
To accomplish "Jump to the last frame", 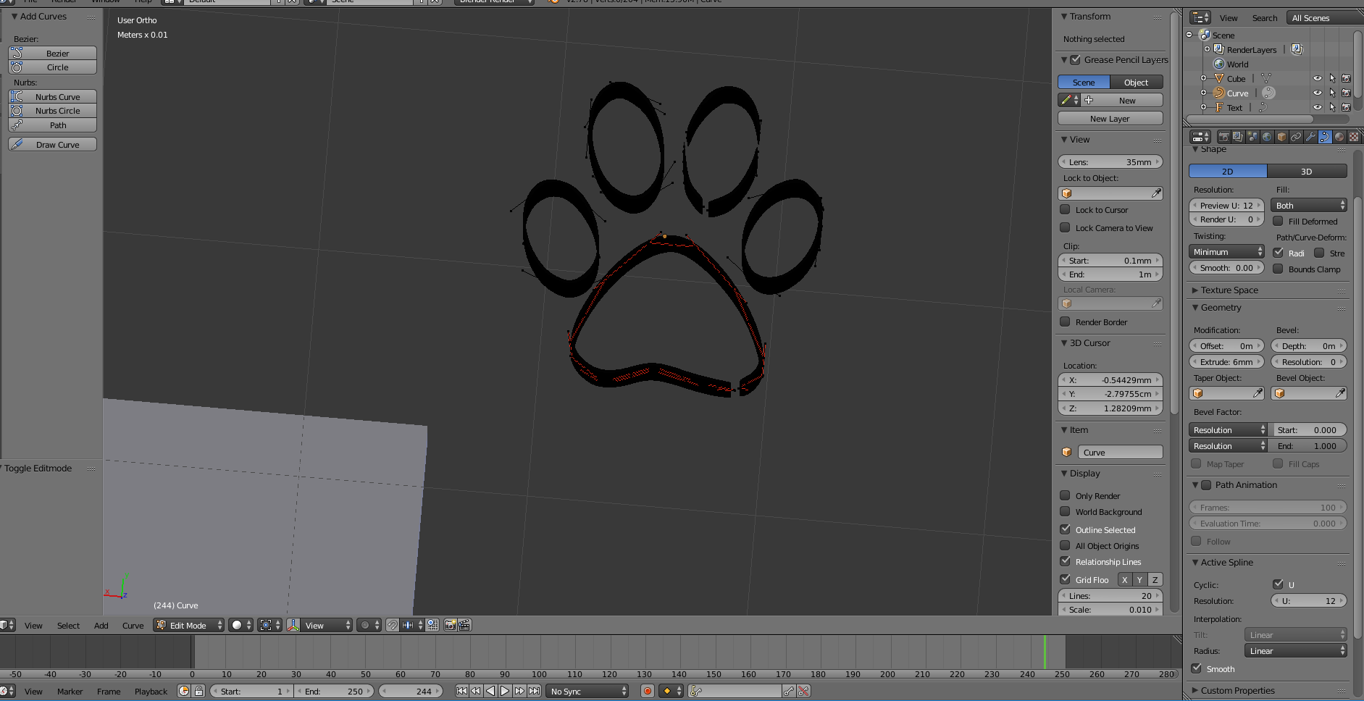I will pos(534,692).
